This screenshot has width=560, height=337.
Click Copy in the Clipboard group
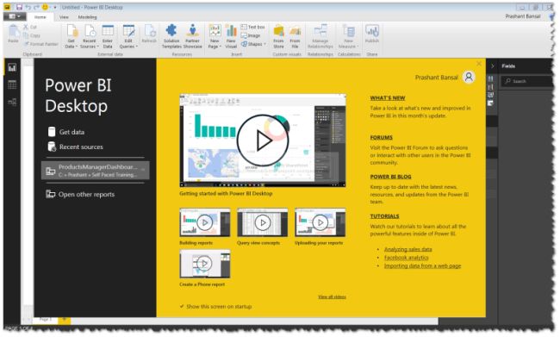tap(31, 35)
